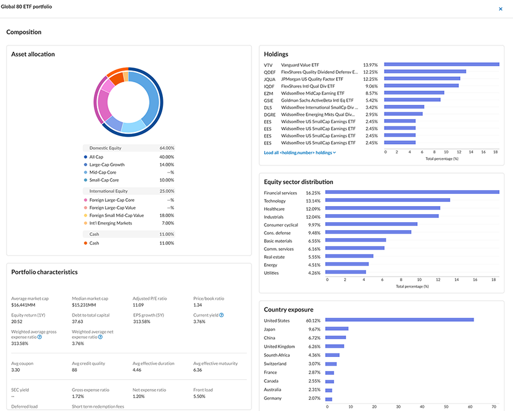Screen dimensions: 513x411
Task: Open the JQUA JPMorgan US Quality Factor ETF
Action: (312, 79)
